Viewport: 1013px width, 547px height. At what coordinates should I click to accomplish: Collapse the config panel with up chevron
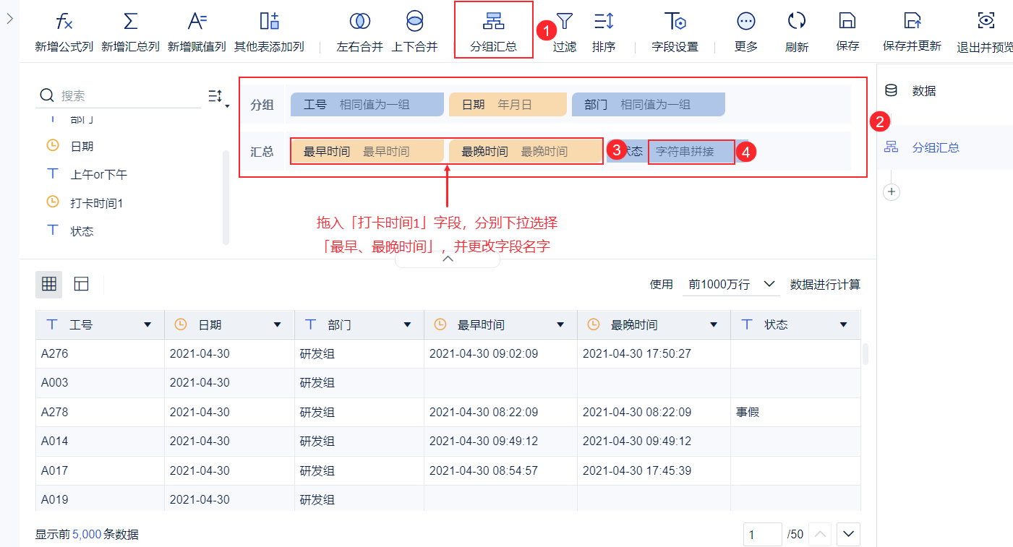[448, 259]
